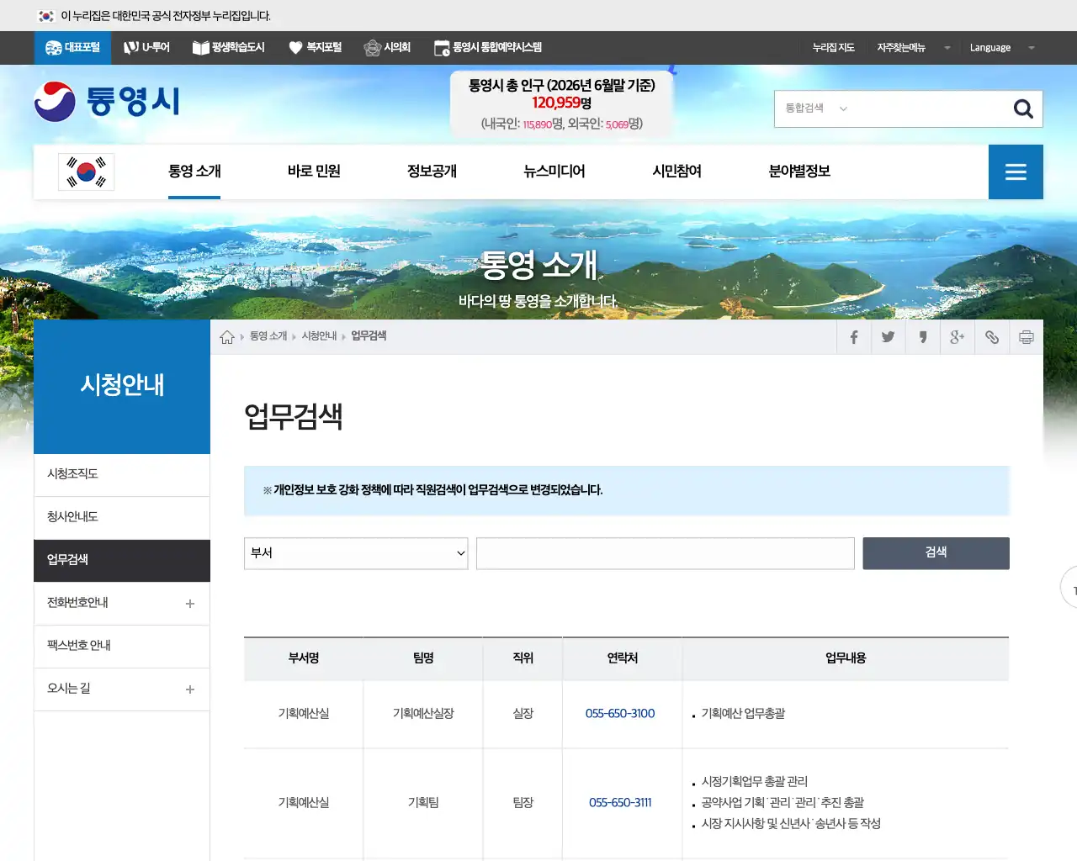Open the 누리집 지도 sitemap
This screenshot has width=1077, height=861.
(833, 48)
